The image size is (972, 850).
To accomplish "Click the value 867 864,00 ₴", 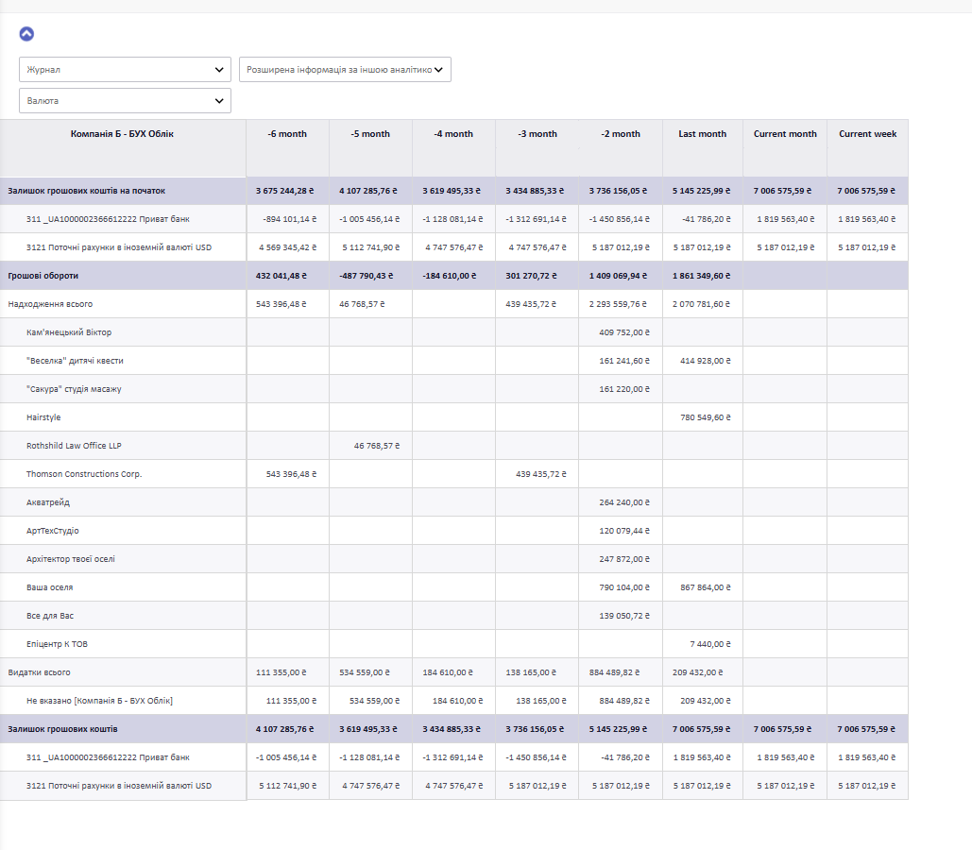I will point(706,587).
